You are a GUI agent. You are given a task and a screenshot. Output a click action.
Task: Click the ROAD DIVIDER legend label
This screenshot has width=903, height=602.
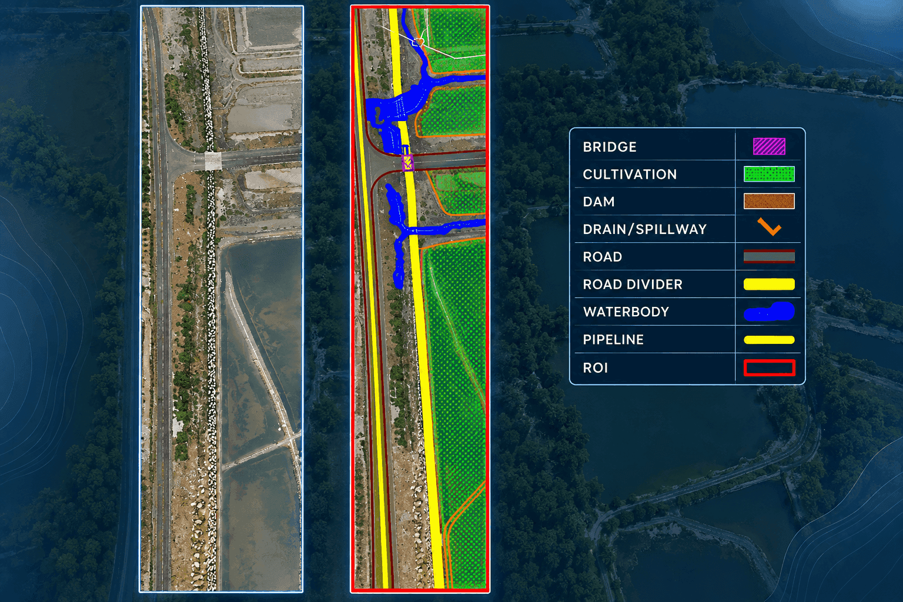click(633, 285)
